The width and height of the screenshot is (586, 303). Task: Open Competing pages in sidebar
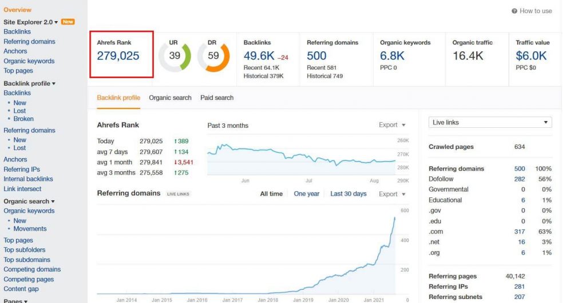click(x=29, y=279)
